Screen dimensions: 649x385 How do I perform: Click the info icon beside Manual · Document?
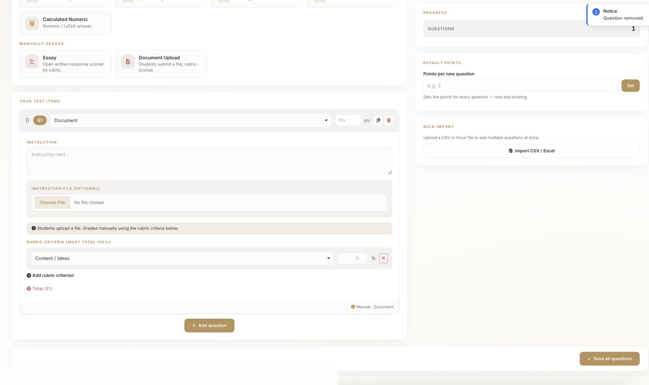click(x=353, y=307)
